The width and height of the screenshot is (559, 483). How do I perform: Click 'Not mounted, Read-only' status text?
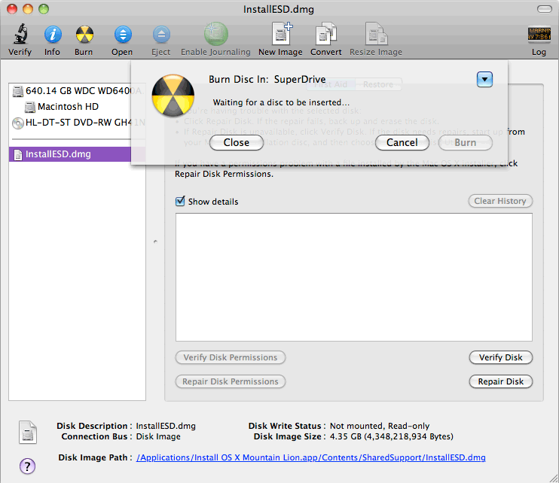pos(380,426)
